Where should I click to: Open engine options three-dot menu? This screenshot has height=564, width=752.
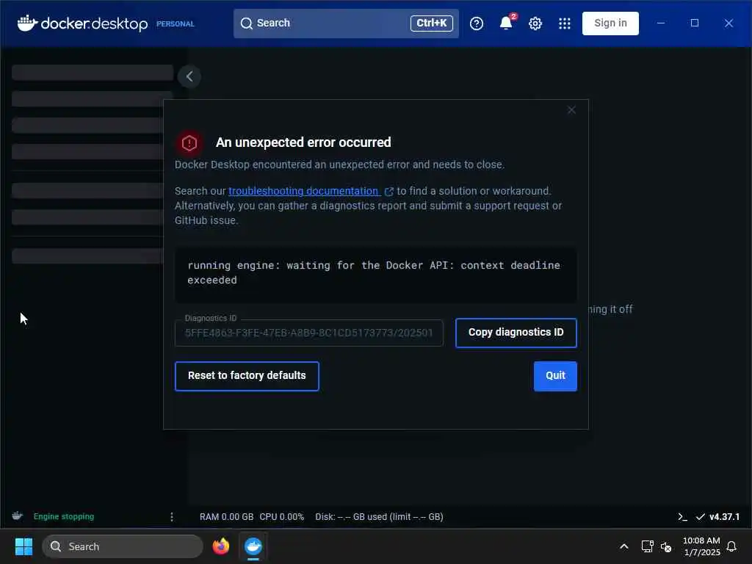(x=172, y=516)
